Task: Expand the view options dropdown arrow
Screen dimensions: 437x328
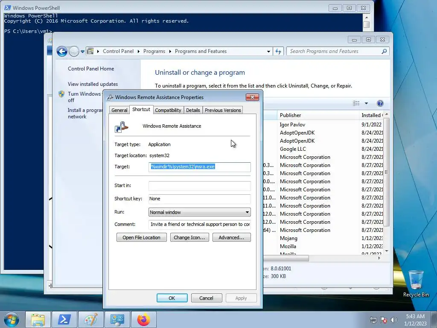Action: [366, 103]
